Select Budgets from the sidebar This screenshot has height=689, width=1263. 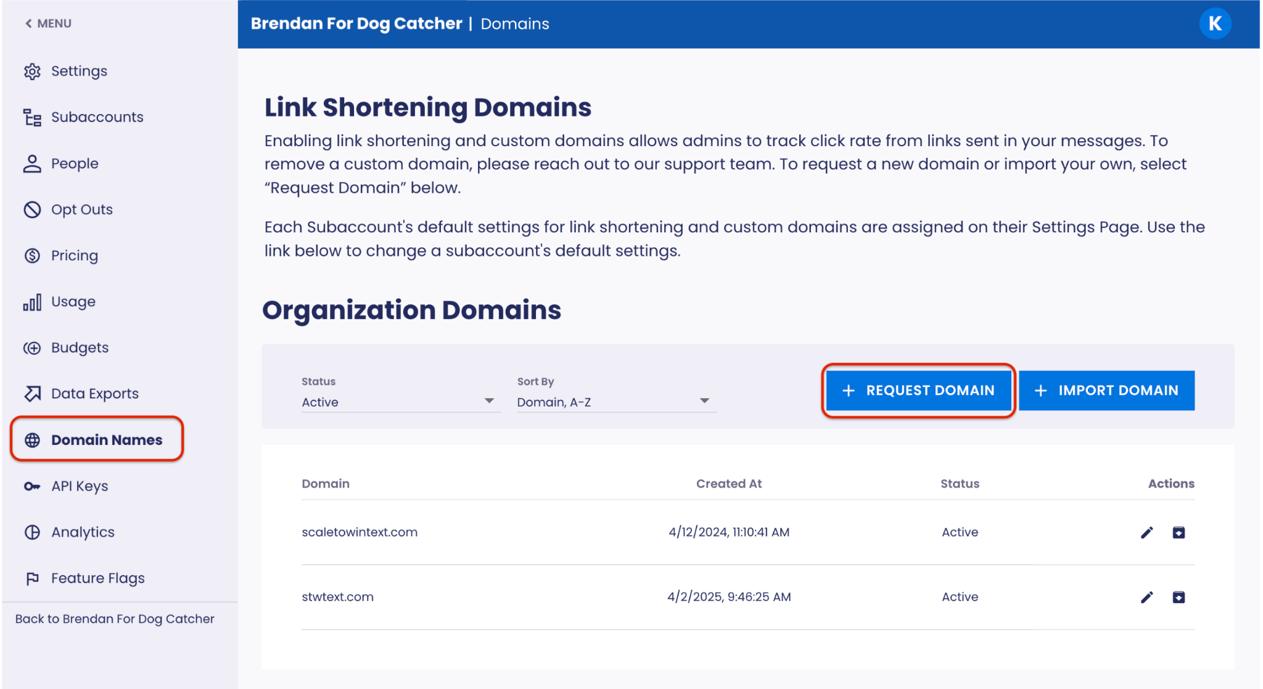[x=80, y=348]
